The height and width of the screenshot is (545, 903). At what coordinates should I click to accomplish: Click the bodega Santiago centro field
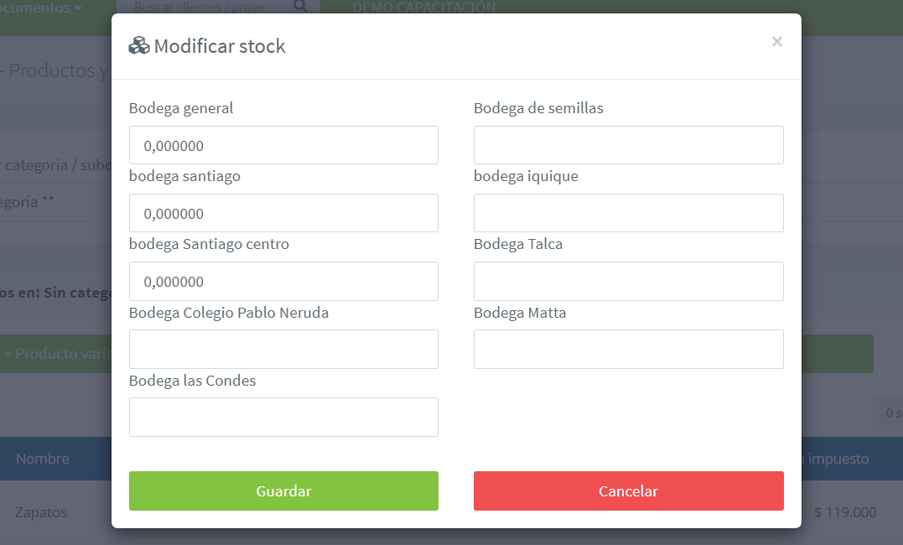[283, 281]
